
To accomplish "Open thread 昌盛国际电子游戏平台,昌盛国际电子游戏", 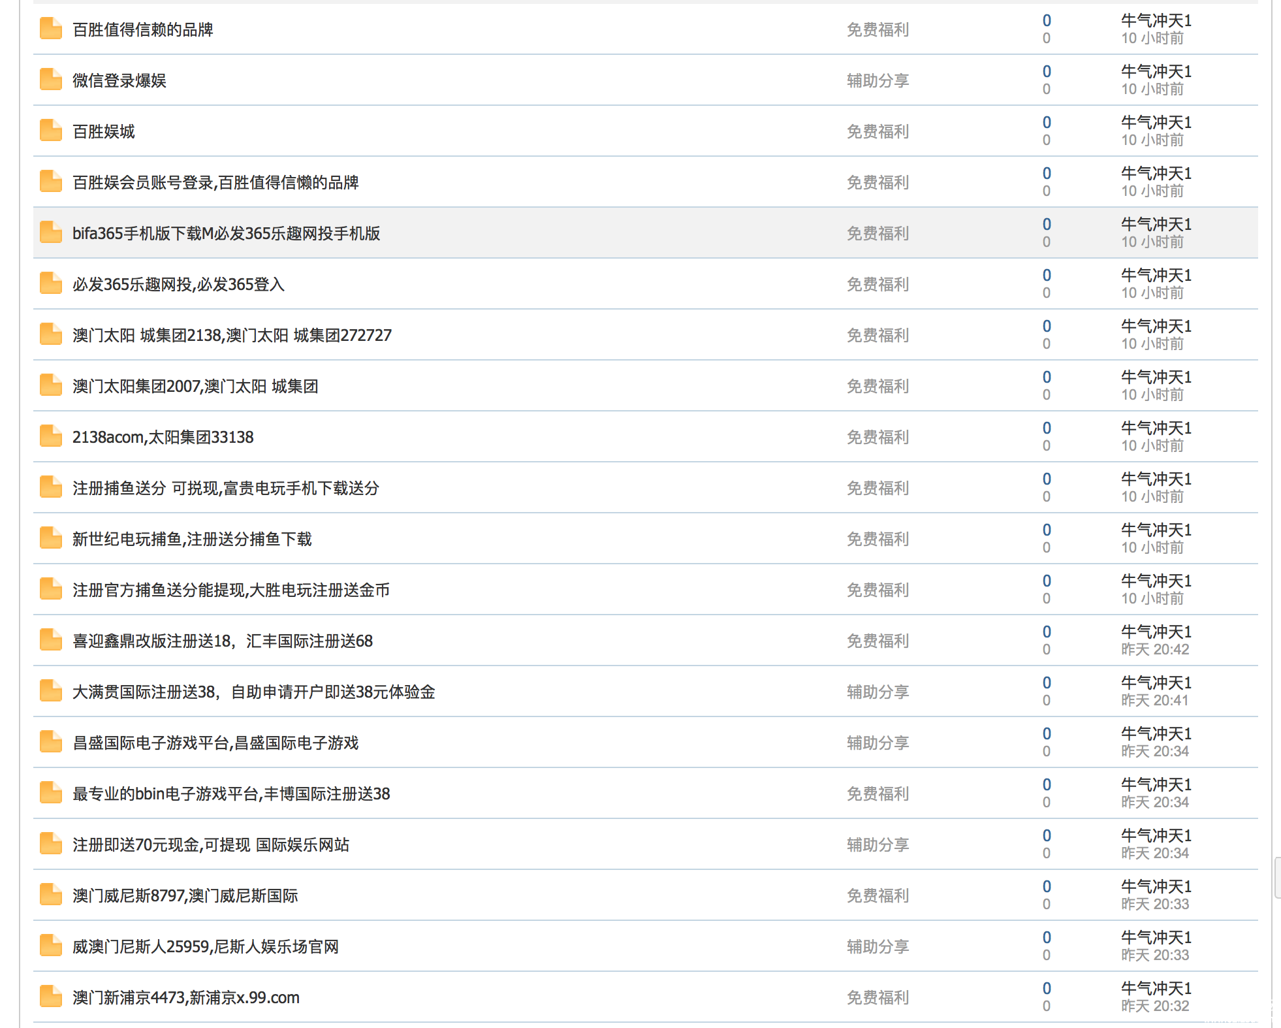I will point(215,743).
